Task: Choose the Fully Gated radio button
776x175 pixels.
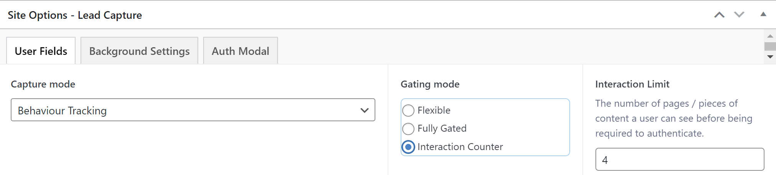Action: 408,129
